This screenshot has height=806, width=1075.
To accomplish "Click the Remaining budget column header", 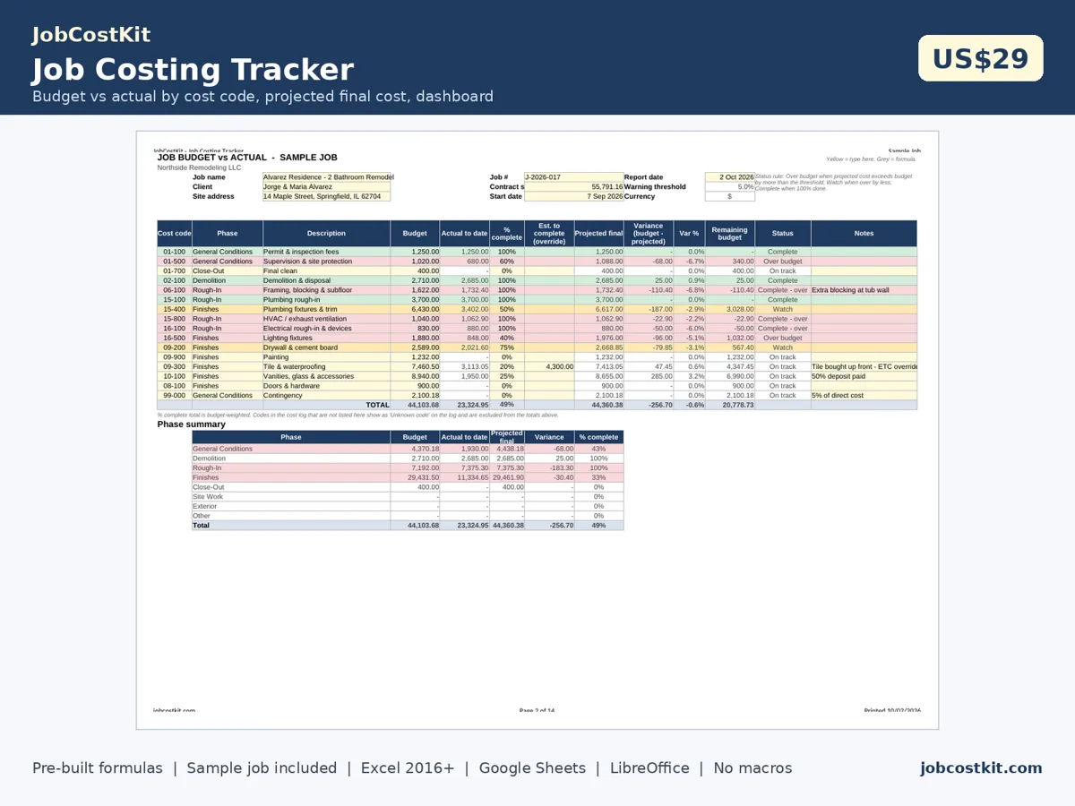I will click(x=730, y=234).
